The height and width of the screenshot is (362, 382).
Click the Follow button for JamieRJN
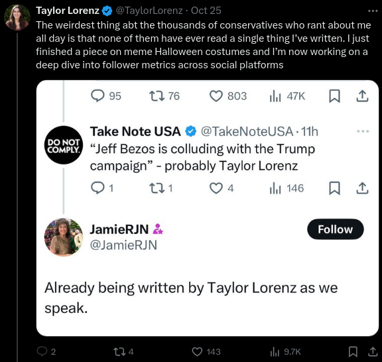(335, 229)
